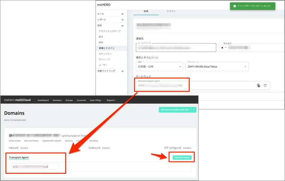Open the 日本語 - 日本 location dropdown
This screenshot has height=181, width=285.
coord(160,67)
